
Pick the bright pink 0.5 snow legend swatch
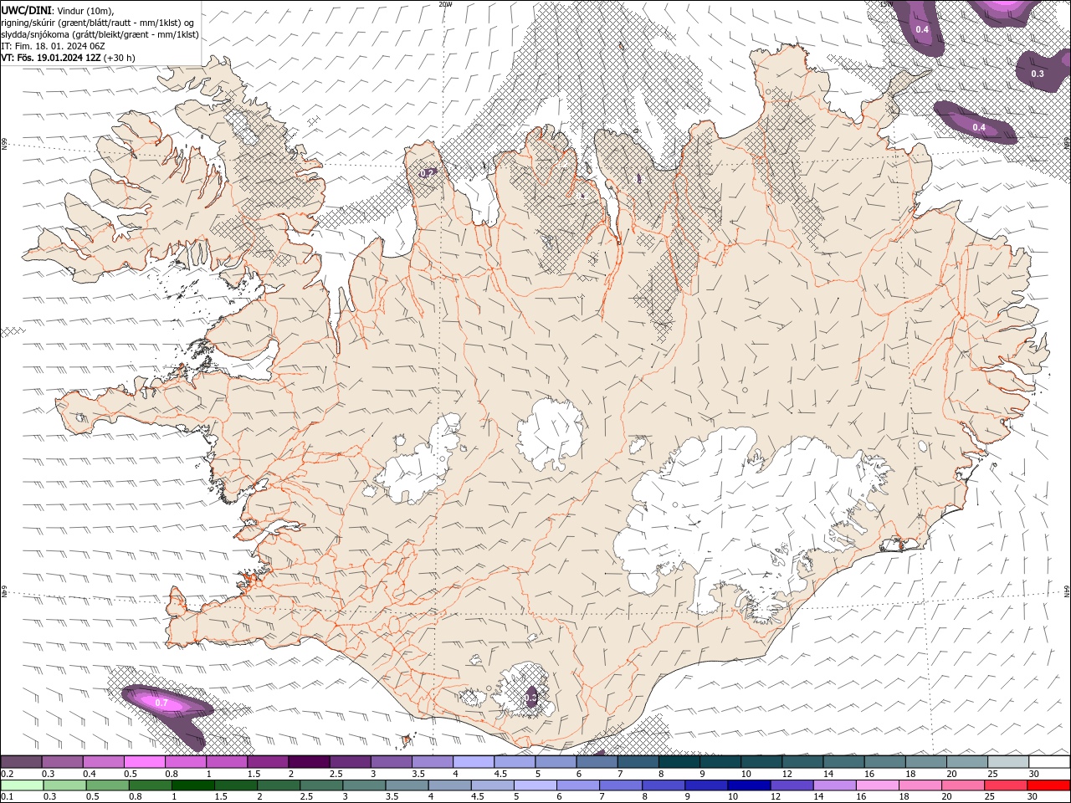click(x=144, y=762)
